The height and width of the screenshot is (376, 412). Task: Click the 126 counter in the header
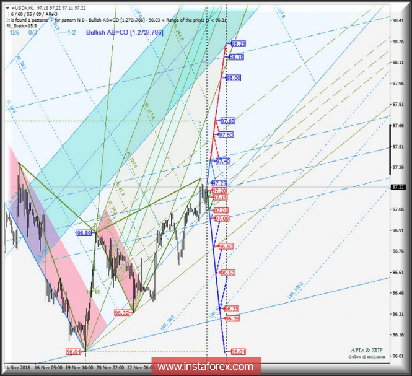[14, 32]
